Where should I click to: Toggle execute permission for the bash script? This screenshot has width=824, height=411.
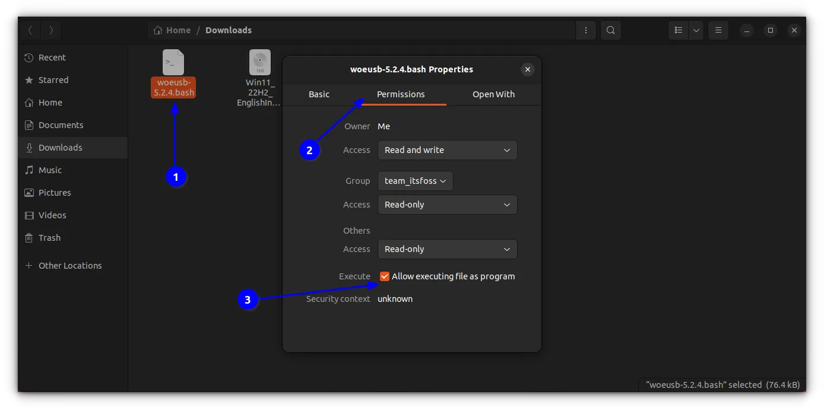pos(384,276)
